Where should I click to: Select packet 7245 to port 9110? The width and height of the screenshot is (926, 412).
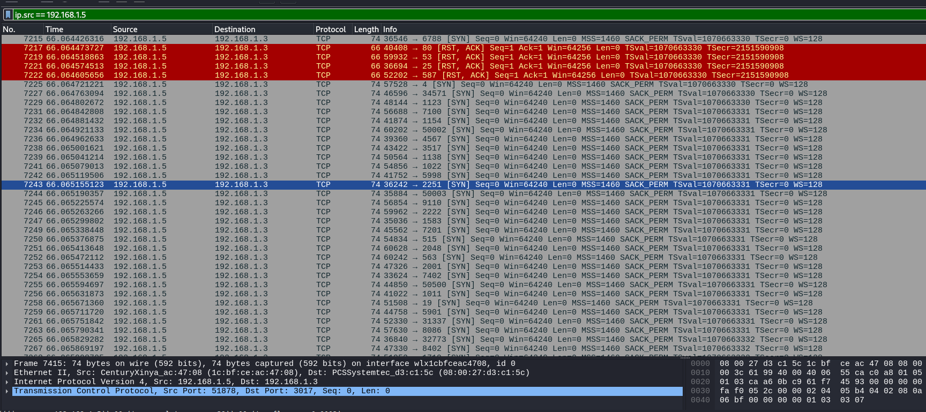click(464, 203)
